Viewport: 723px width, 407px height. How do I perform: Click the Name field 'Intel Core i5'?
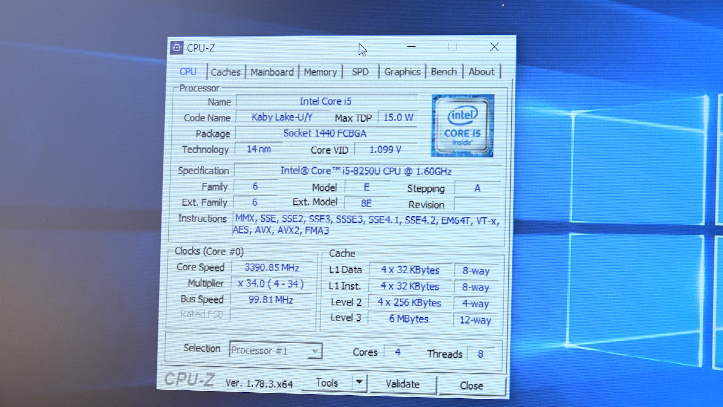[x=326, y=101]
